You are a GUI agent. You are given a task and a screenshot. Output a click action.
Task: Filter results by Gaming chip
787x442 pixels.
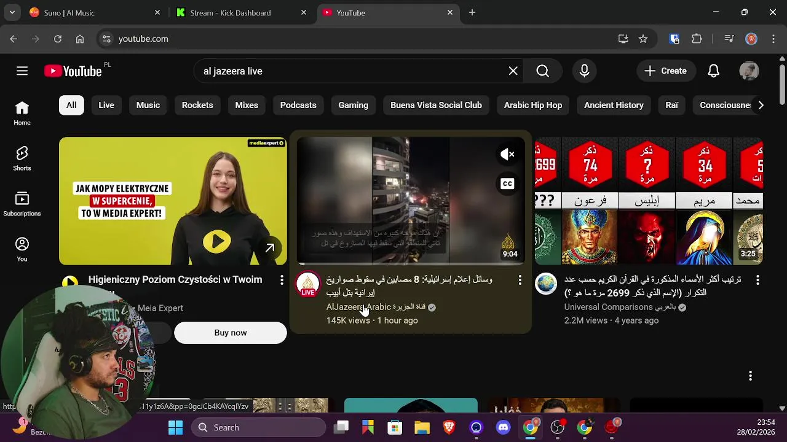354,105
